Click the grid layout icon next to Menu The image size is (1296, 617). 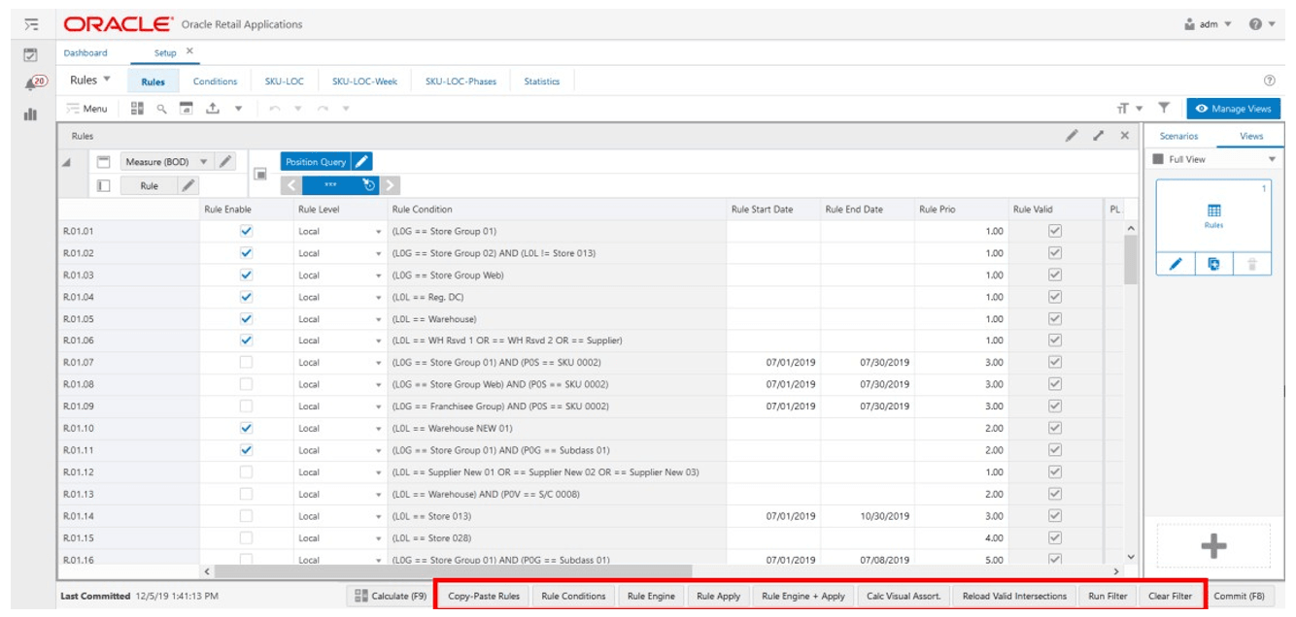coord(137,109)
